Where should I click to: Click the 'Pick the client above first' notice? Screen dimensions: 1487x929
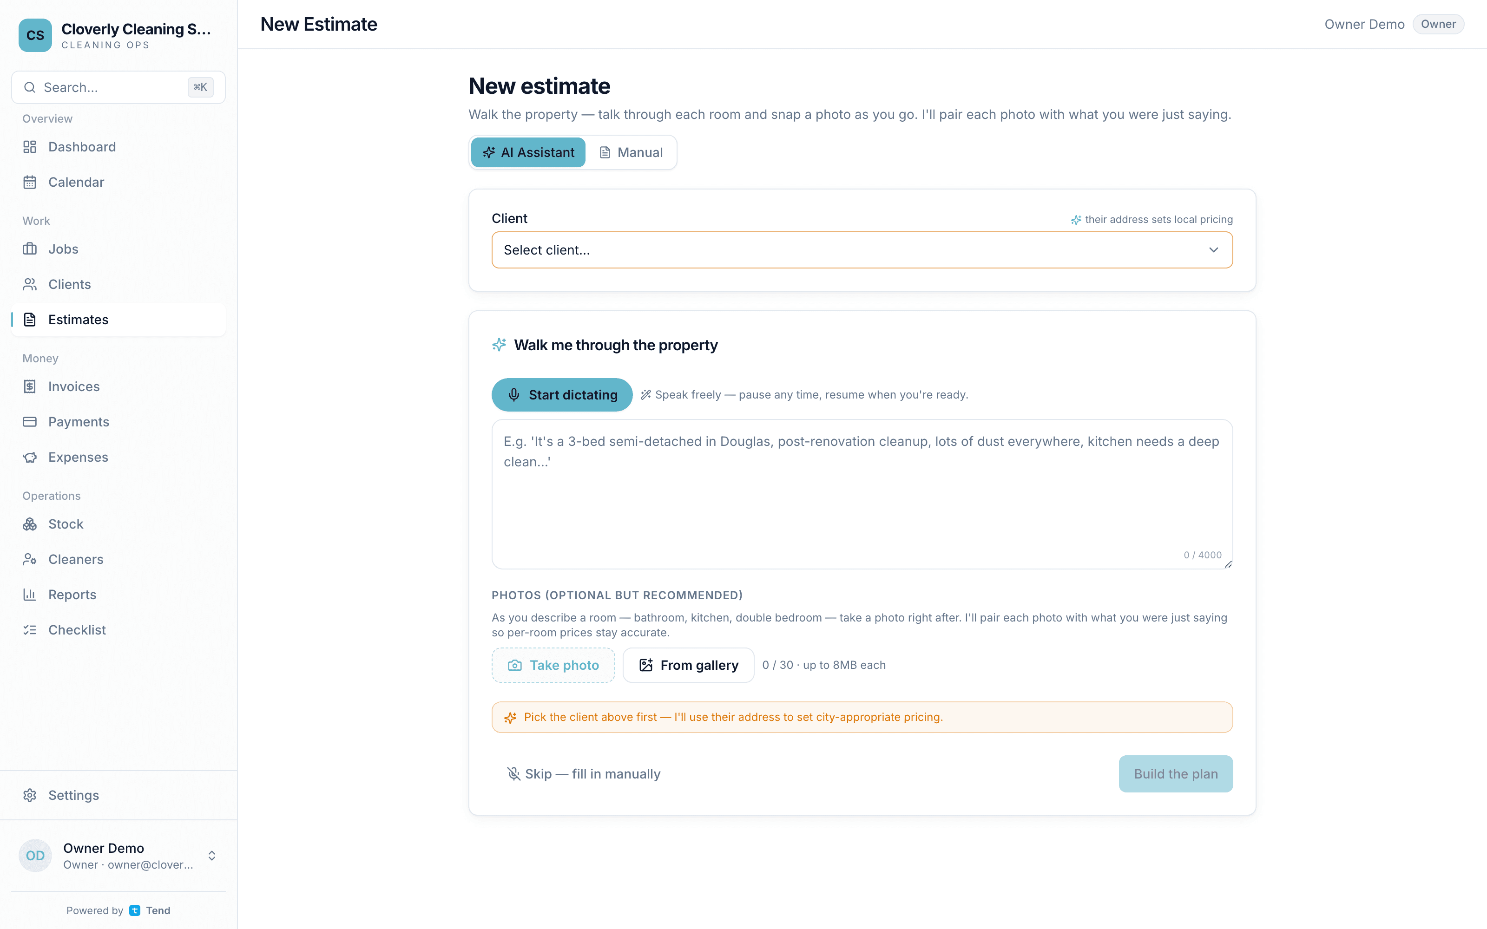coord(862,717)
